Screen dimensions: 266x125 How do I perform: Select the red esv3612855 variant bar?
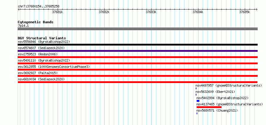(137, 70)
